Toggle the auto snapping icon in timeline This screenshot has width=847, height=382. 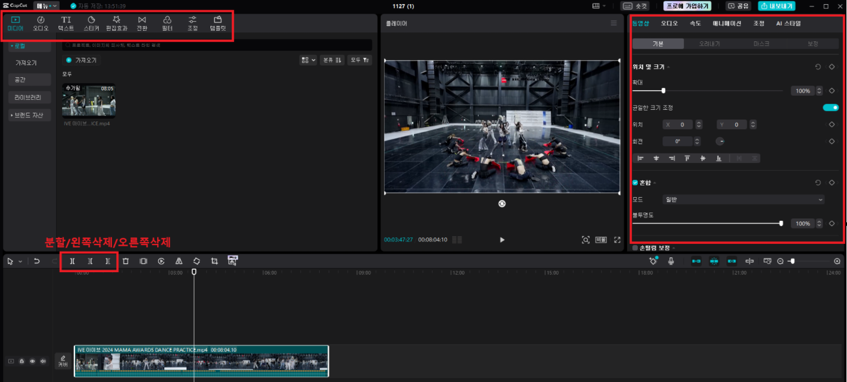tap(714, 260)
